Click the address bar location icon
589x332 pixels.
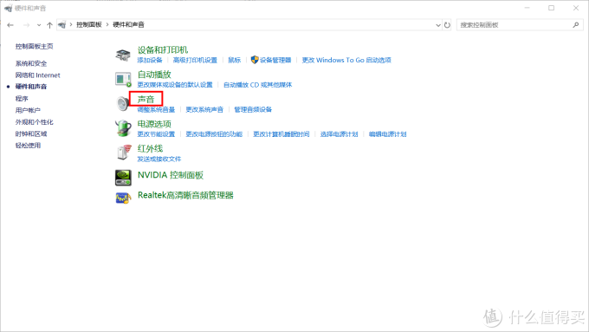click(62, 25)
